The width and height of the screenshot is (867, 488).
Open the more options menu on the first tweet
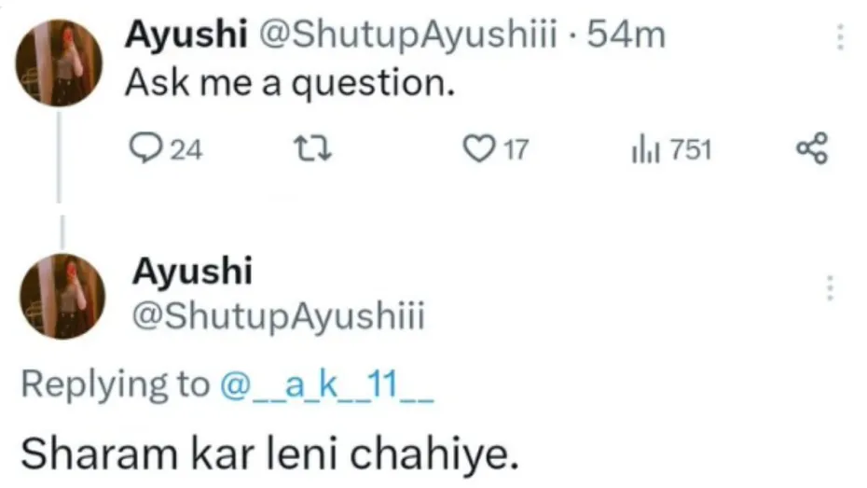coord(840,37)
